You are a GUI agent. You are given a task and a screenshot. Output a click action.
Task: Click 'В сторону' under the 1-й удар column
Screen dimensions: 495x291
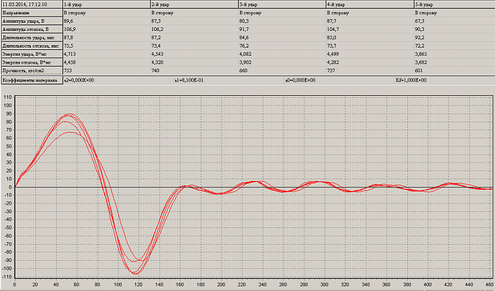[74, 13]
